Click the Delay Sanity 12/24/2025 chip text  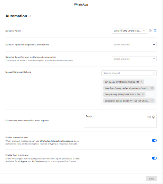pos(123,95)
